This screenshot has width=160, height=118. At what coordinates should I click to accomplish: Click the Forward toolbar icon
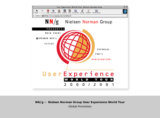point(42,11)
